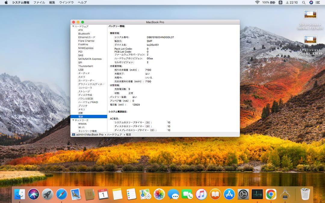Collapse the ハードウェア tree section
Image resolution: width=325 pixels, height=203 pixels.
73,26
